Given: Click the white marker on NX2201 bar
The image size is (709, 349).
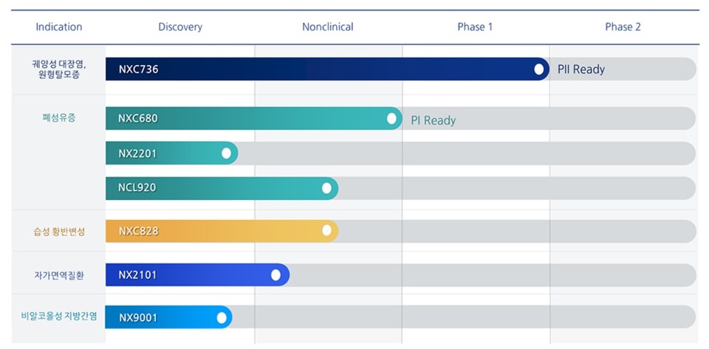Looking at the screenshot, I should 226,153.
